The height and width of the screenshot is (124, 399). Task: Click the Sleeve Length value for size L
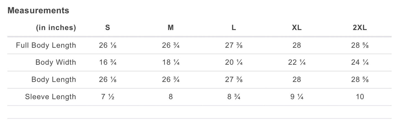234,97
